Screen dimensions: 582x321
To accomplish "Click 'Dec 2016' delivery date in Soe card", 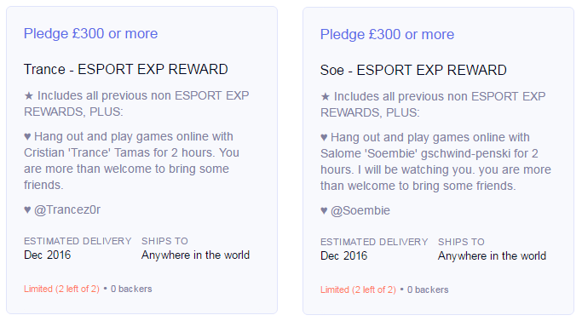I will [344, 255].
